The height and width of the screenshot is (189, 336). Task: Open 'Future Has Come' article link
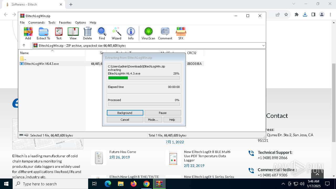123,152
